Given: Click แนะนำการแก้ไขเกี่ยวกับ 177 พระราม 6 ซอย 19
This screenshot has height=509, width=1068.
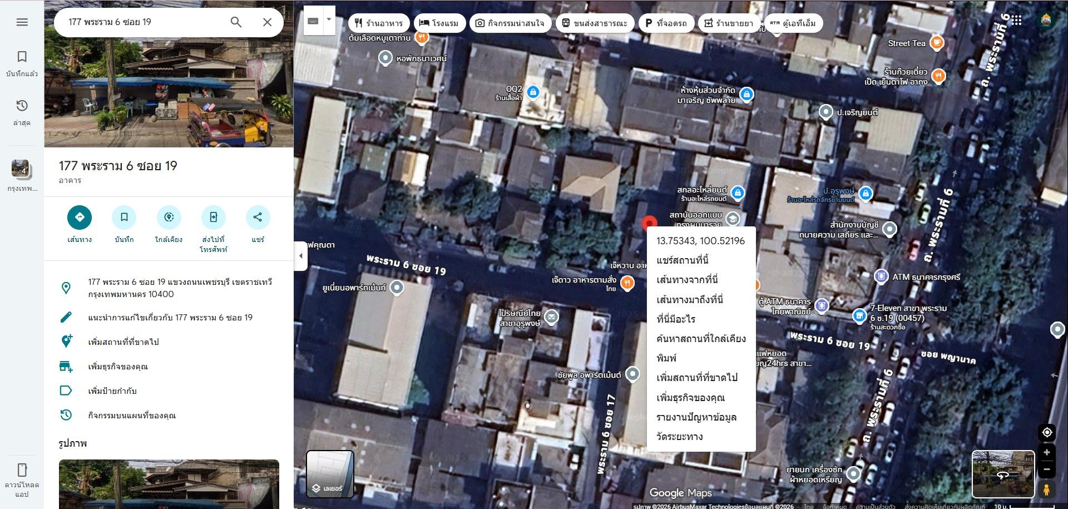Looking at the screenshot, I should (169, 318).
